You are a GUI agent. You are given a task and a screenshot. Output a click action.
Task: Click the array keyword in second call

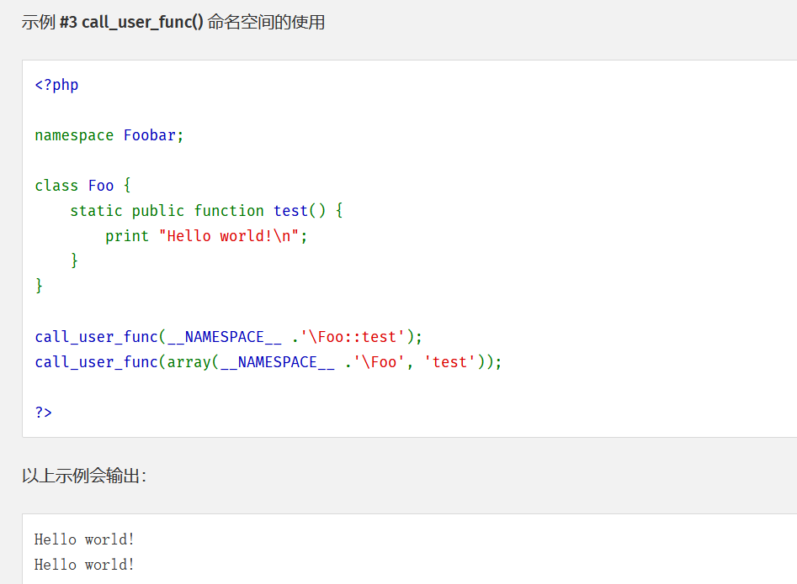[189, 362]
